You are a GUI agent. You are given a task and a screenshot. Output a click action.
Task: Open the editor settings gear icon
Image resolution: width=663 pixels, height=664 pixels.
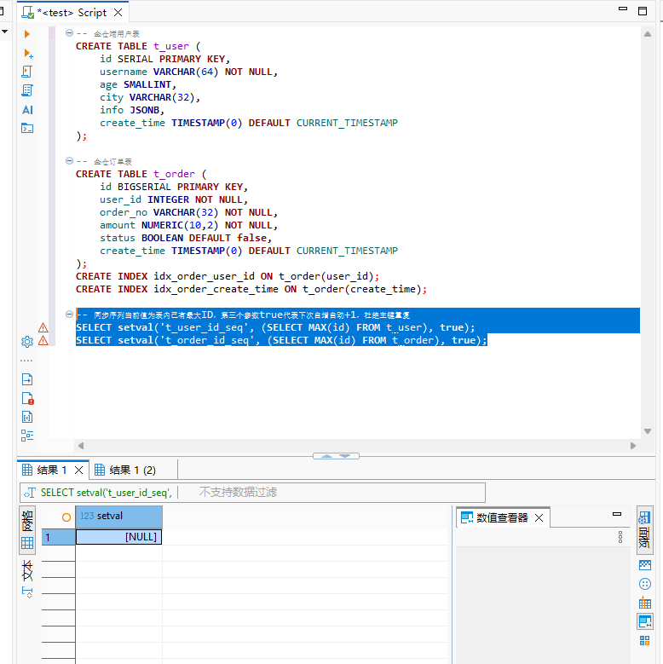(27, 341)
